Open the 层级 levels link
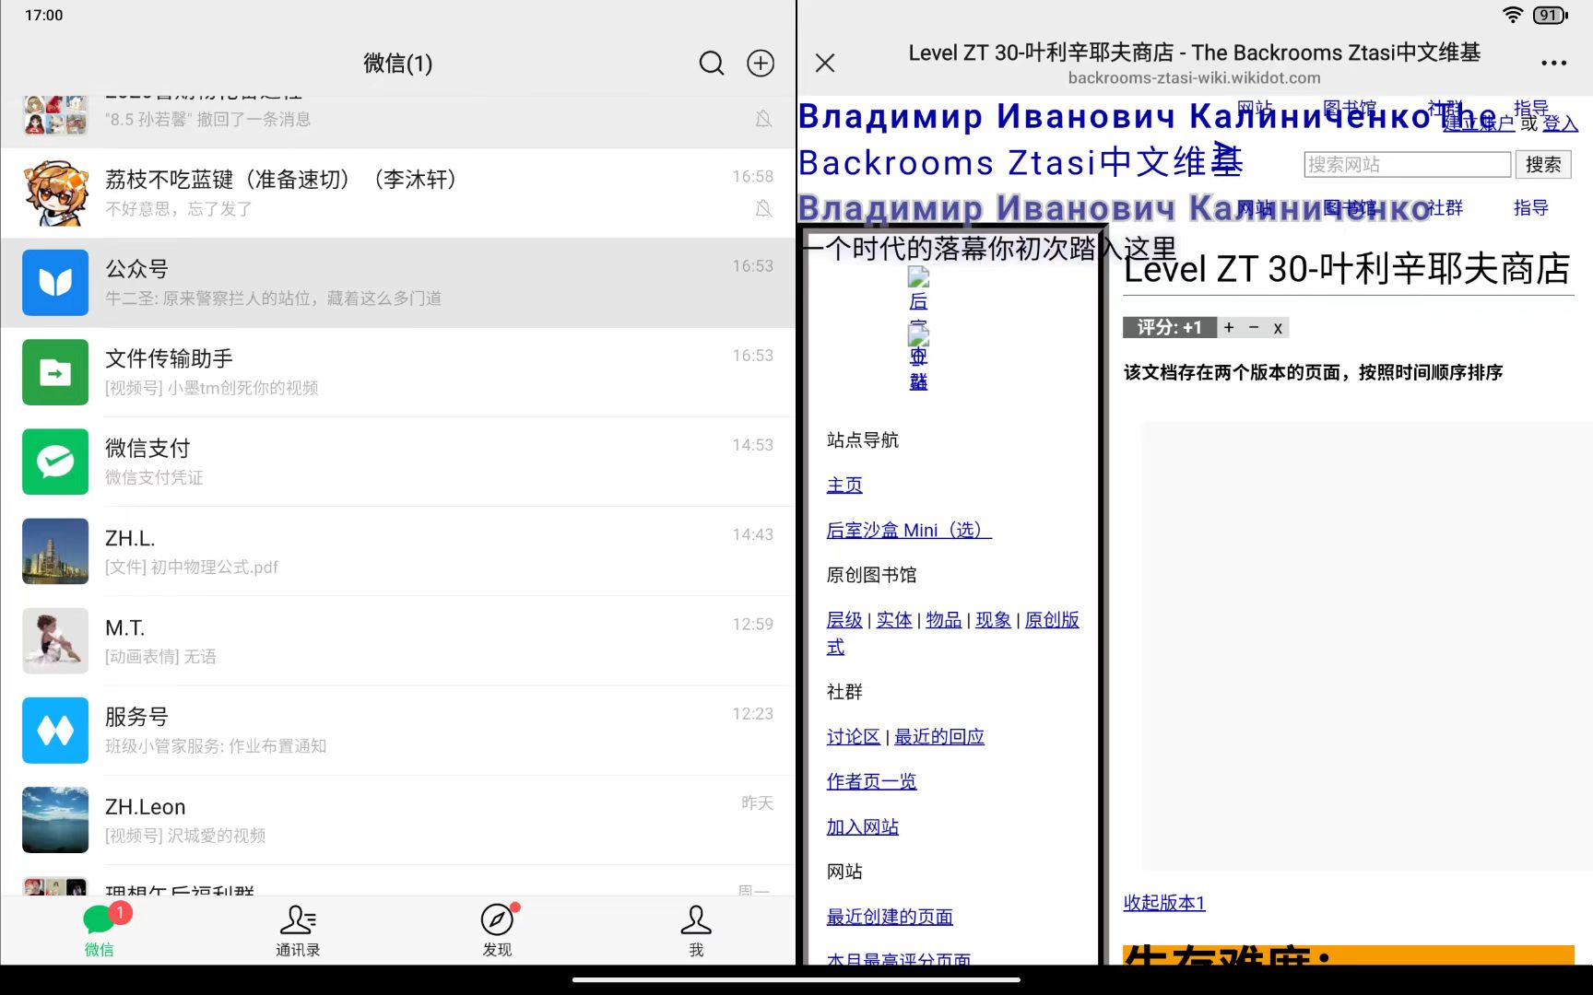The height and width of the screenshot is (995, 1593). coord(844,620)
